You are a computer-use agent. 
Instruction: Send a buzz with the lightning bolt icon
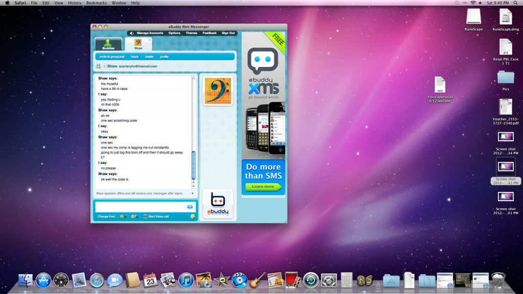[193, 216]
